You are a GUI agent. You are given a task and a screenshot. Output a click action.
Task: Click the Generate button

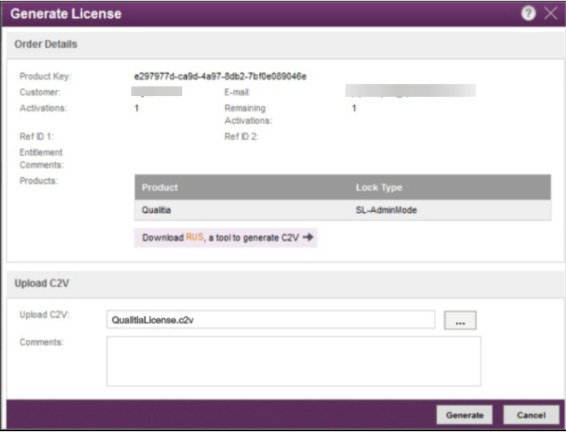[x=464, y=415]
